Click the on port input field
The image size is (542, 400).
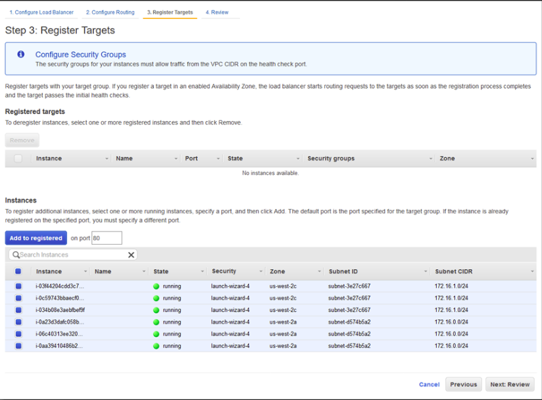[107, 238]
